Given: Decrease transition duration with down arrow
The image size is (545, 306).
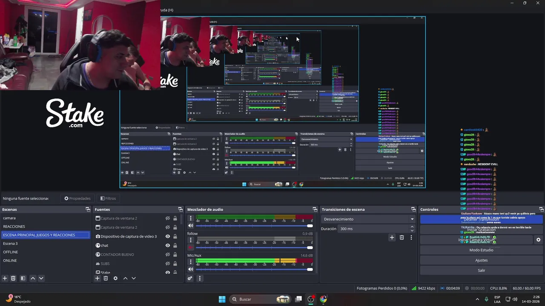Looking at the screenshot, I should (412, 230).
